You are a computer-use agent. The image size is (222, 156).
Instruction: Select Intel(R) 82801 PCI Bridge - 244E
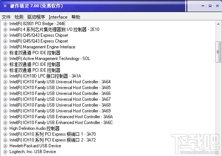[38, 24]
